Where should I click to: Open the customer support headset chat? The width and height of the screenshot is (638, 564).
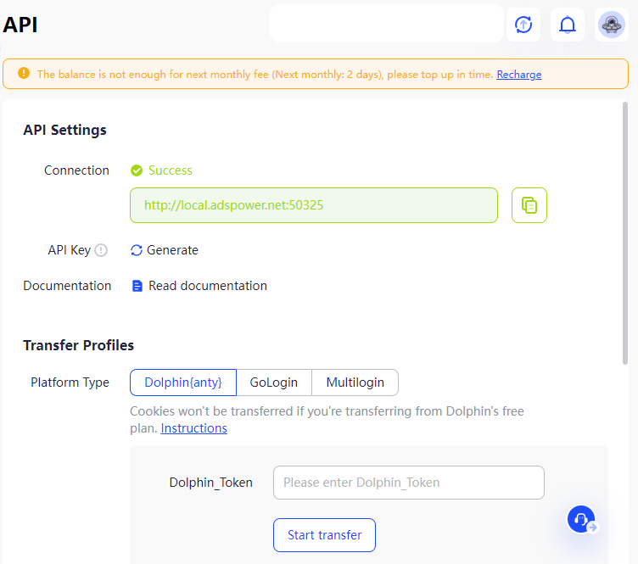coord(581,519)
